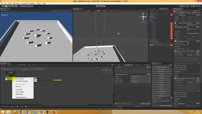Viewport: 202px width, 114px height.
Task: Step in the PlayMaker bottom bar
Action: [26, 107]
